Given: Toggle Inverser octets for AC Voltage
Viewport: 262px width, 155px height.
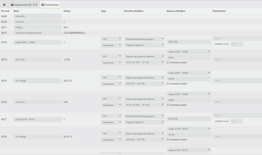Looking at the screenshot, I should 168,84.
